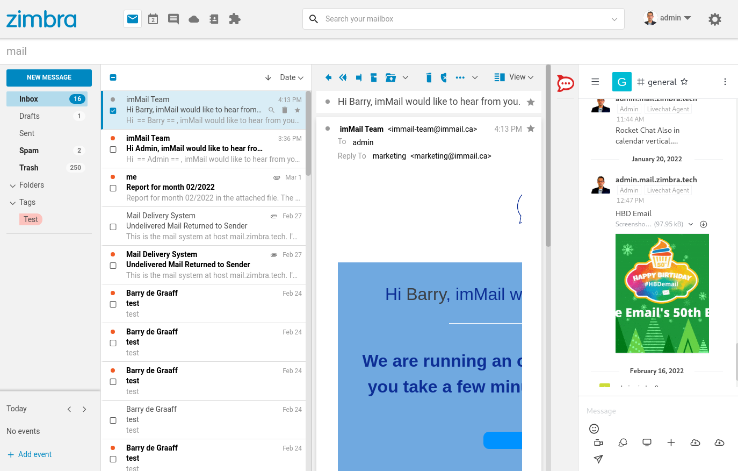Start a video call in chat
This screenshot has height=471, width=738.
point(598,443)
